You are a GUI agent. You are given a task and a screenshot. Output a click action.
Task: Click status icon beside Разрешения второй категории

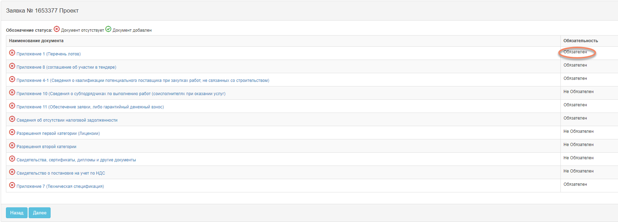(12, 145)
